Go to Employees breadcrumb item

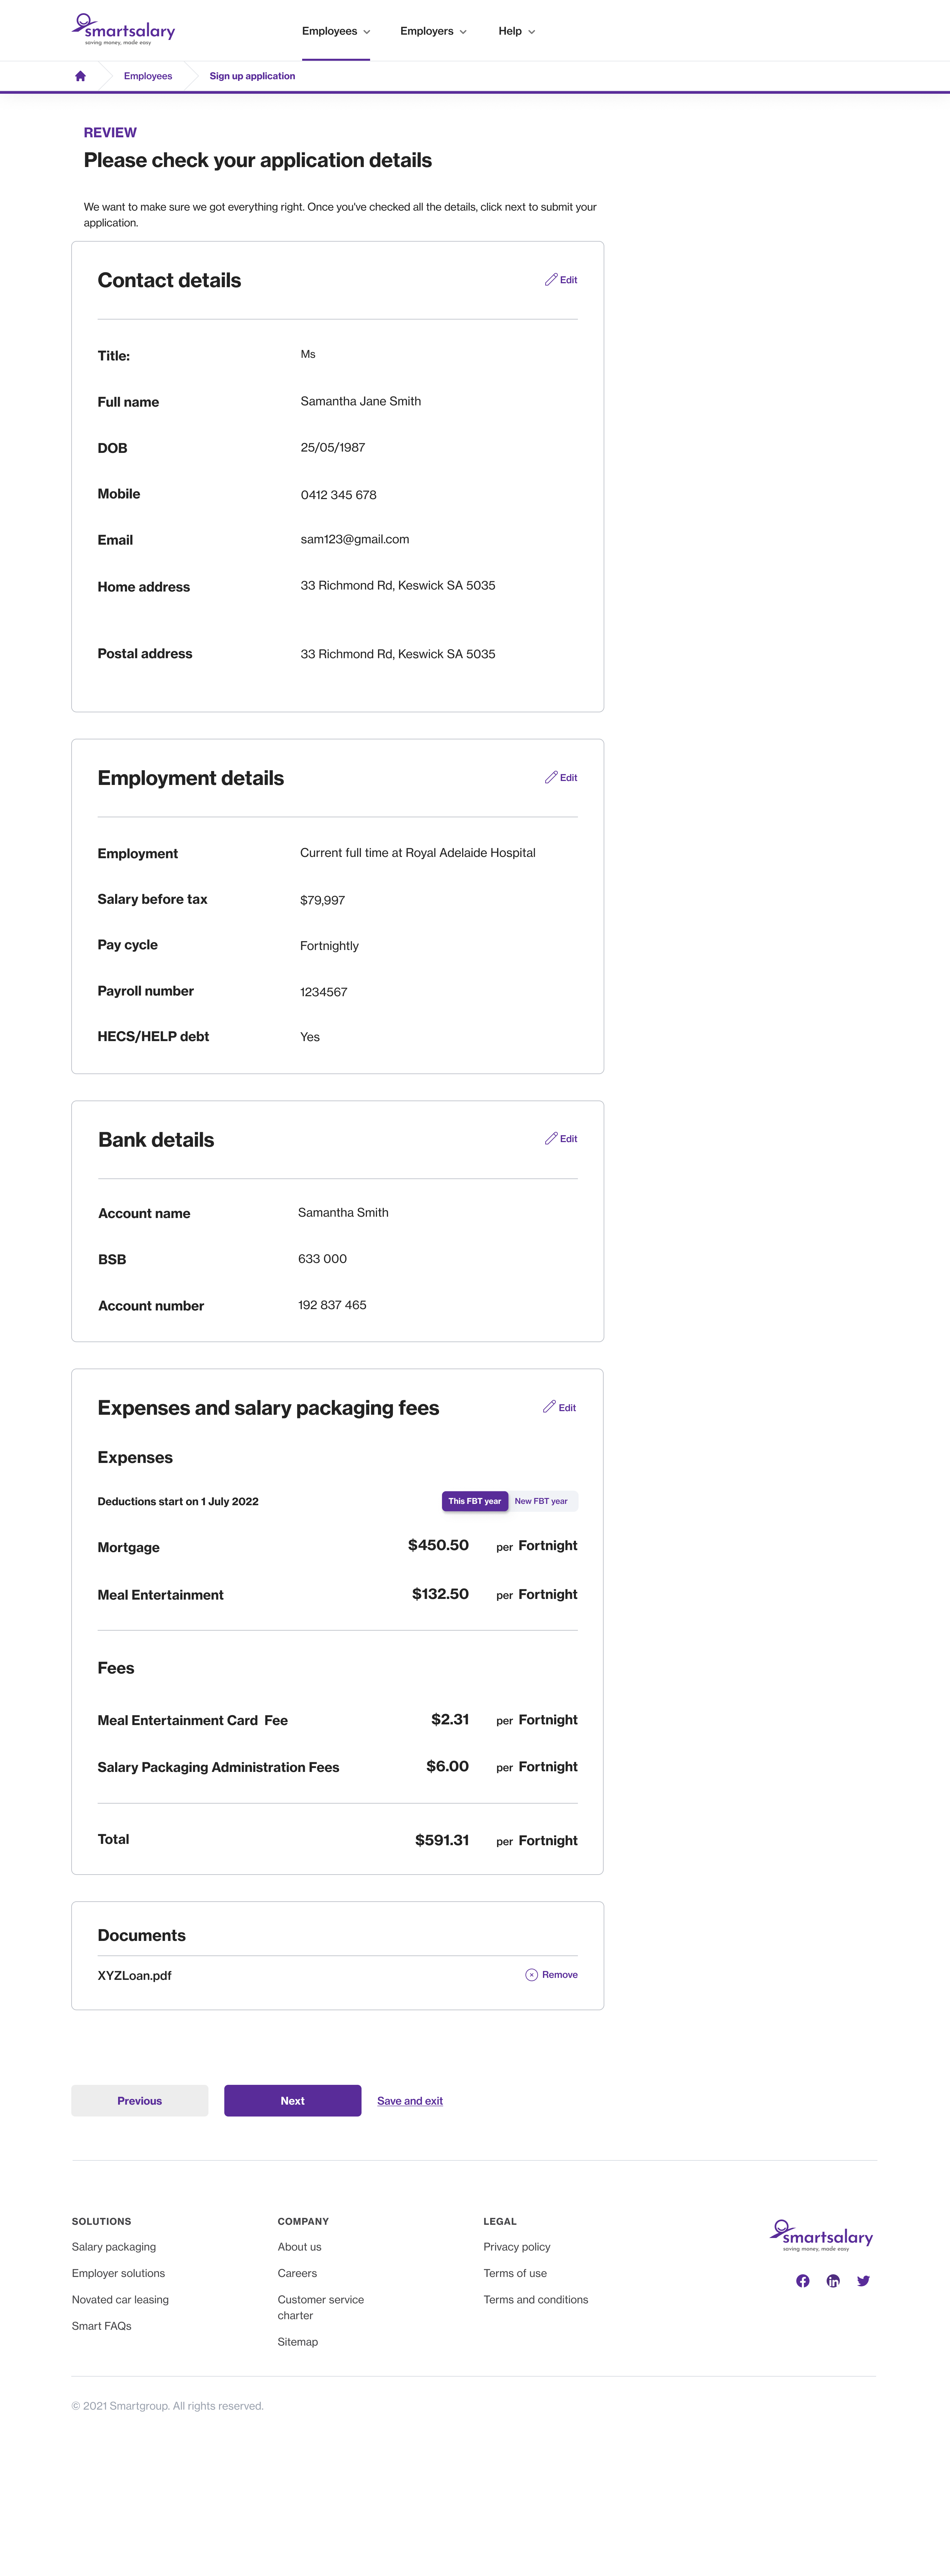click(148, 76)
